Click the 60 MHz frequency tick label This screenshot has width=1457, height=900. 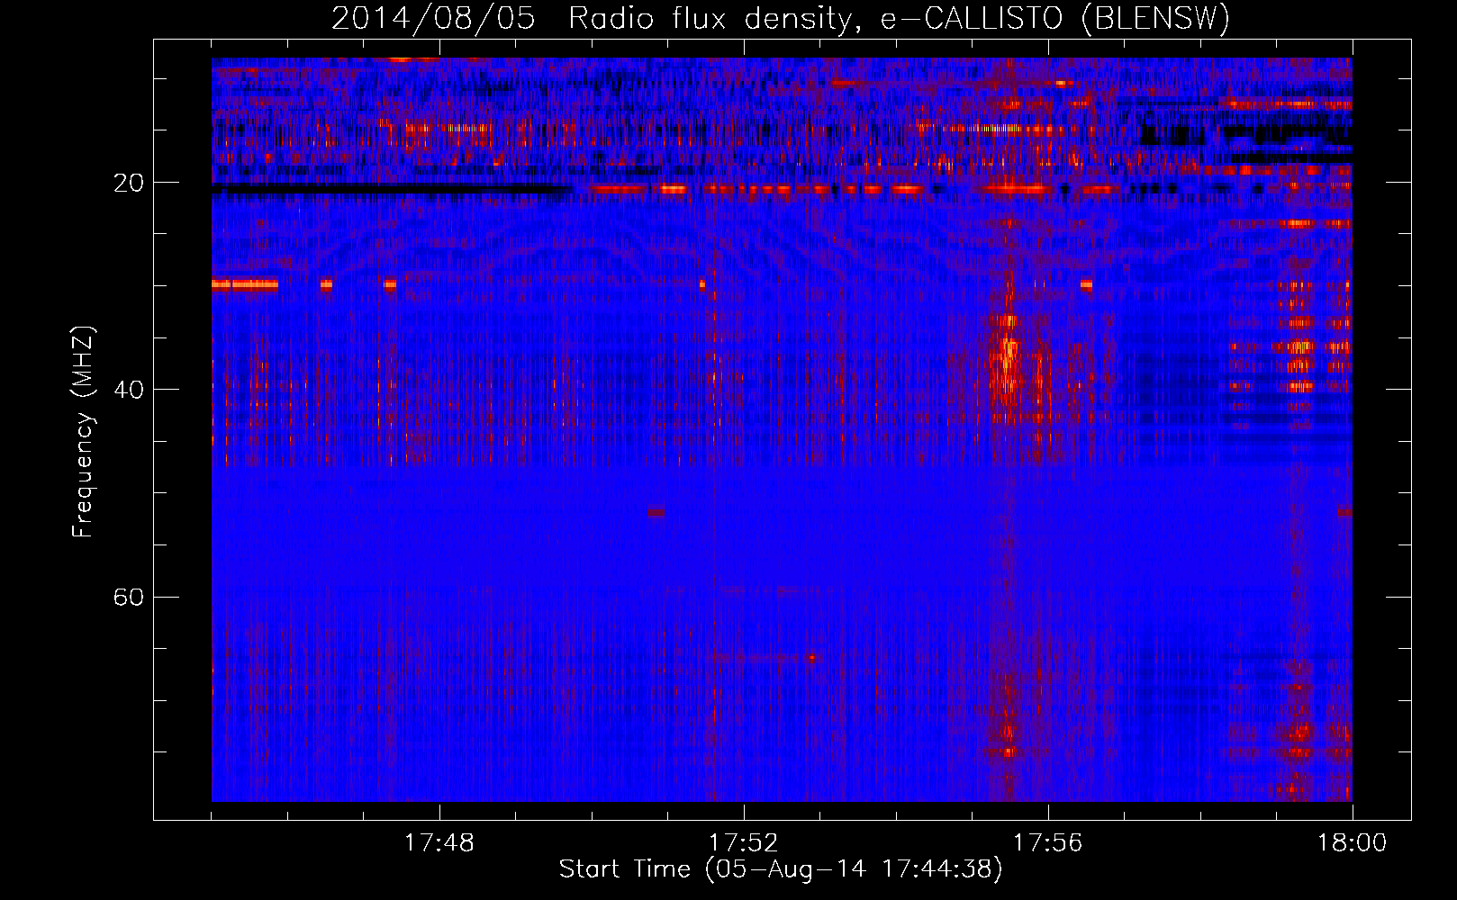click(129, 597)
